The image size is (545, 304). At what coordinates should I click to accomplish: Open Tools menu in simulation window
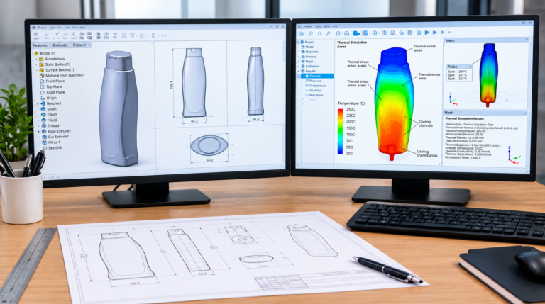319,26
